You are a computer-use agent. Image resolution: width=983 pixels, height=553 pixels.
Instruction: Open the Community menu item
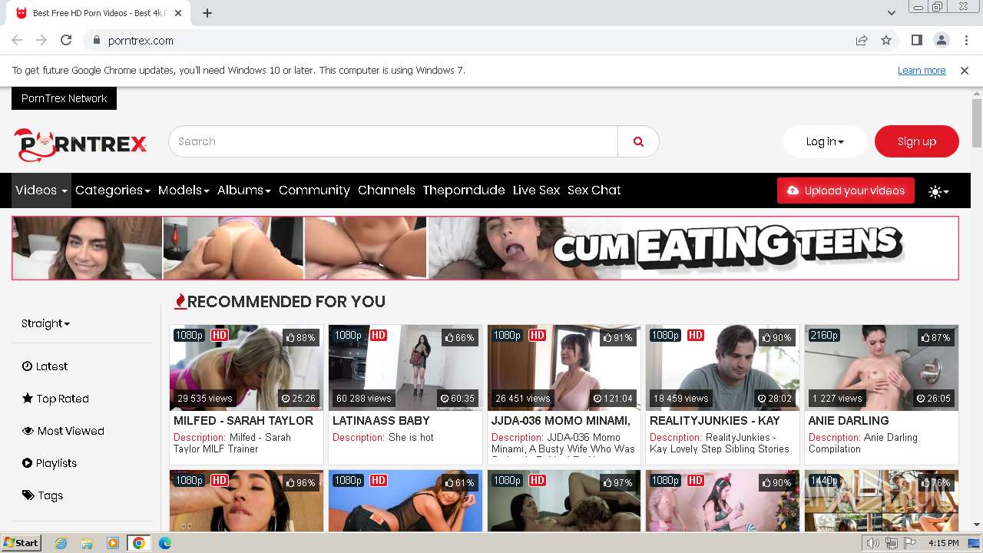tap(314, 190)
